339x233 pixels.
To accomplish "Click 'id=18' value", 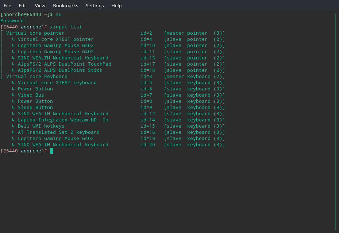I will 148,70.
